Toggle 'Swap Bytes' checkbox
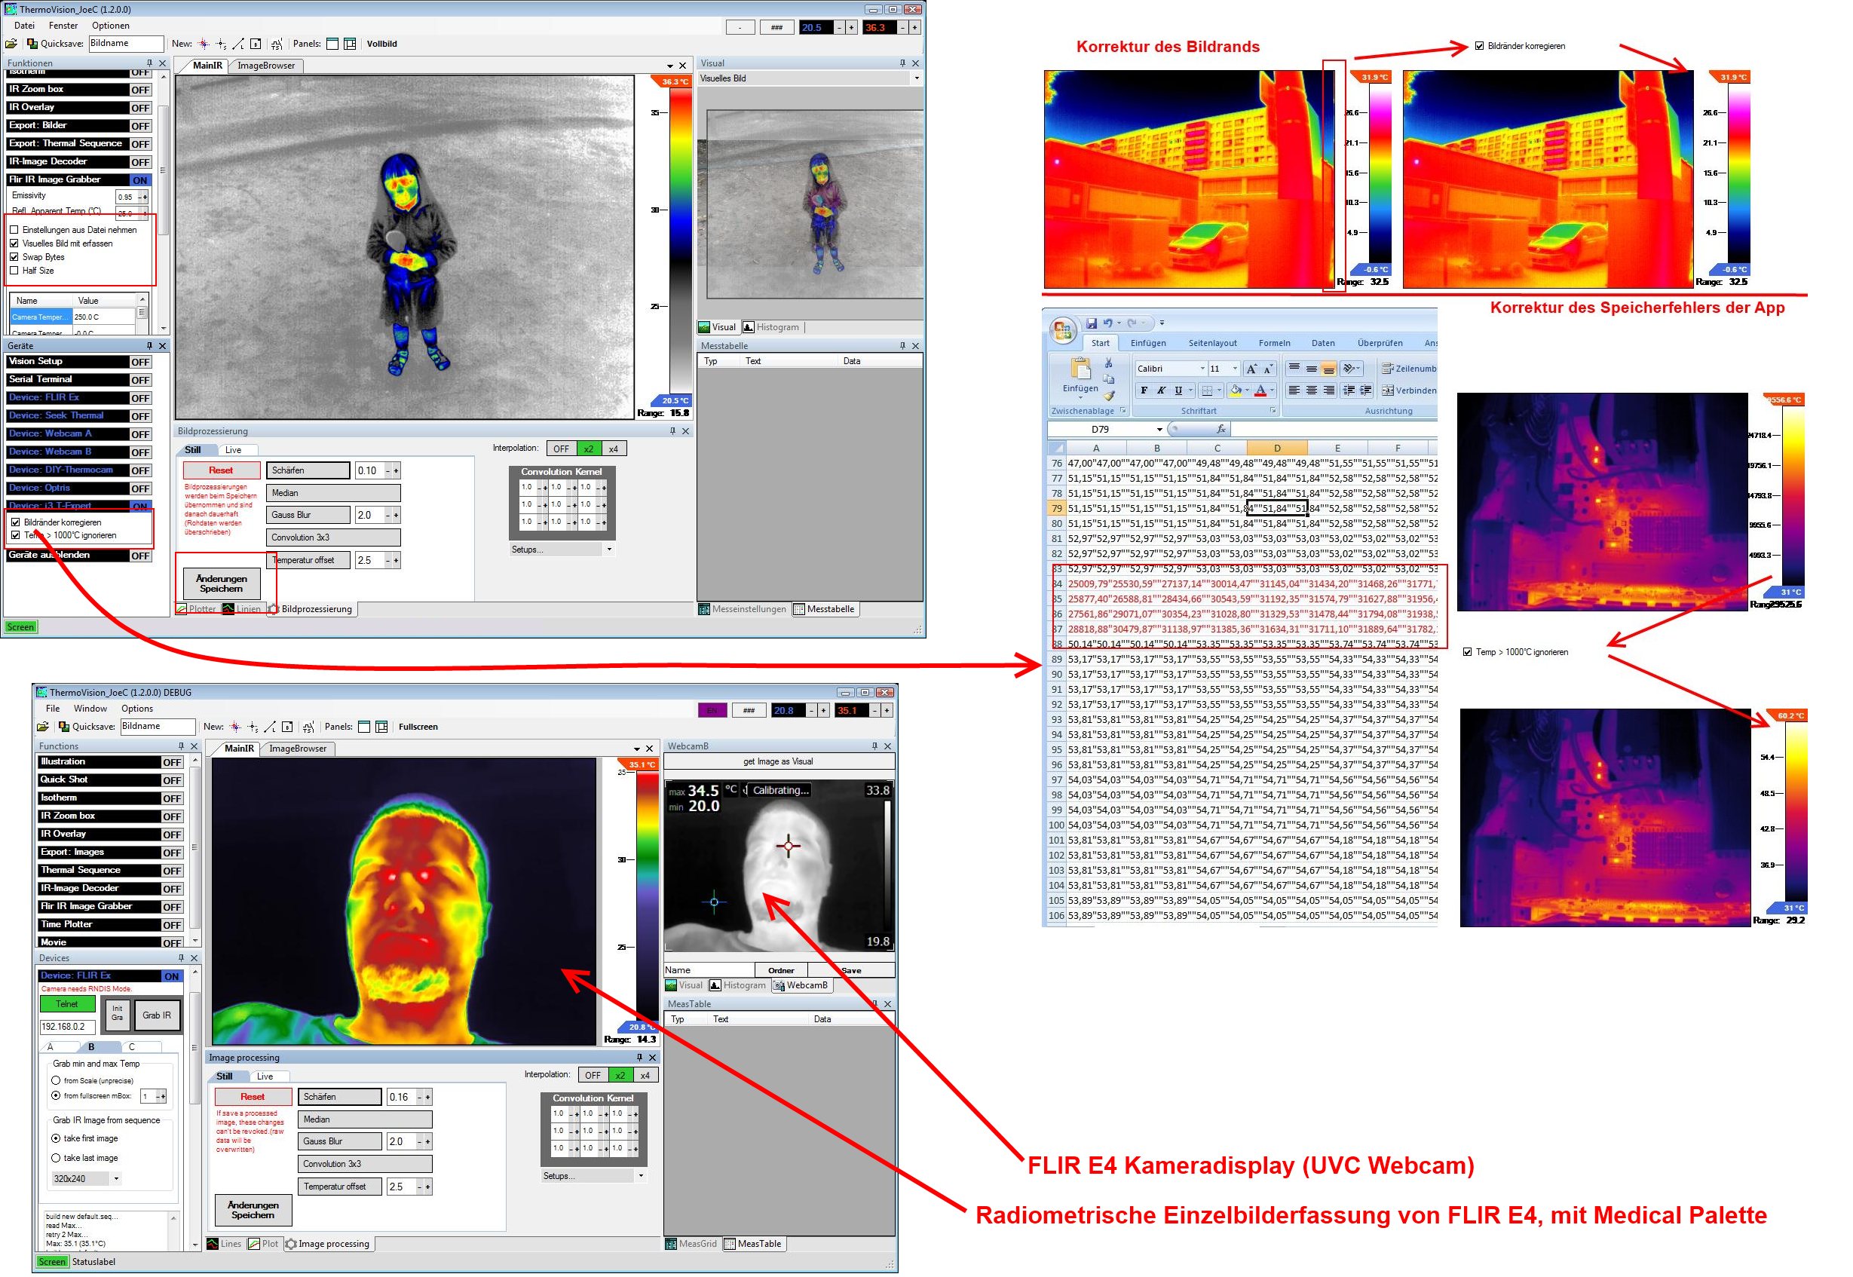This screenshot has height=1277, width=1853. click(14, 257)
